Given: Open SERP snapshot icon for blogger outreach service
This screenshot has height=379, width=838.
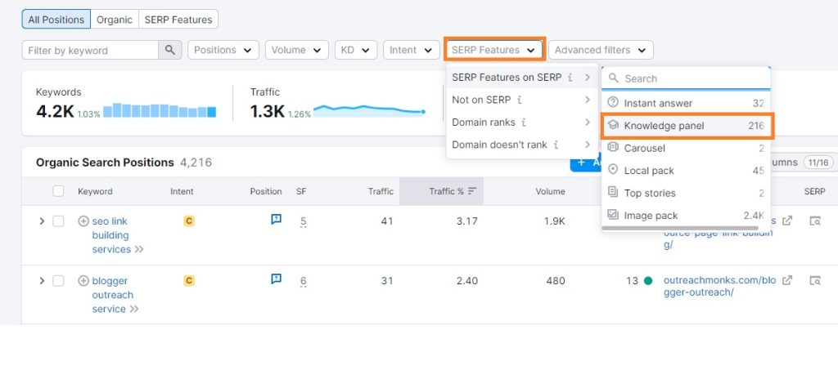Looking at the screenshot, I should tap(814, 280).
